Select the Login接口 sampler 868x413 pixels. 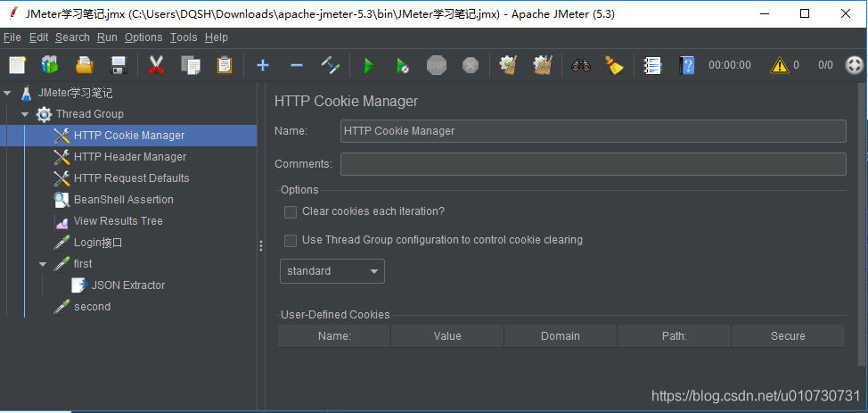[97, 243]
